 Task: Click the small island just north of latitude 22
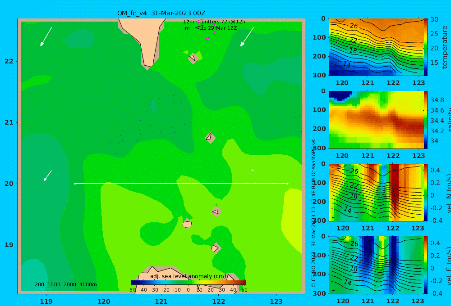click(x=193, y=58)
